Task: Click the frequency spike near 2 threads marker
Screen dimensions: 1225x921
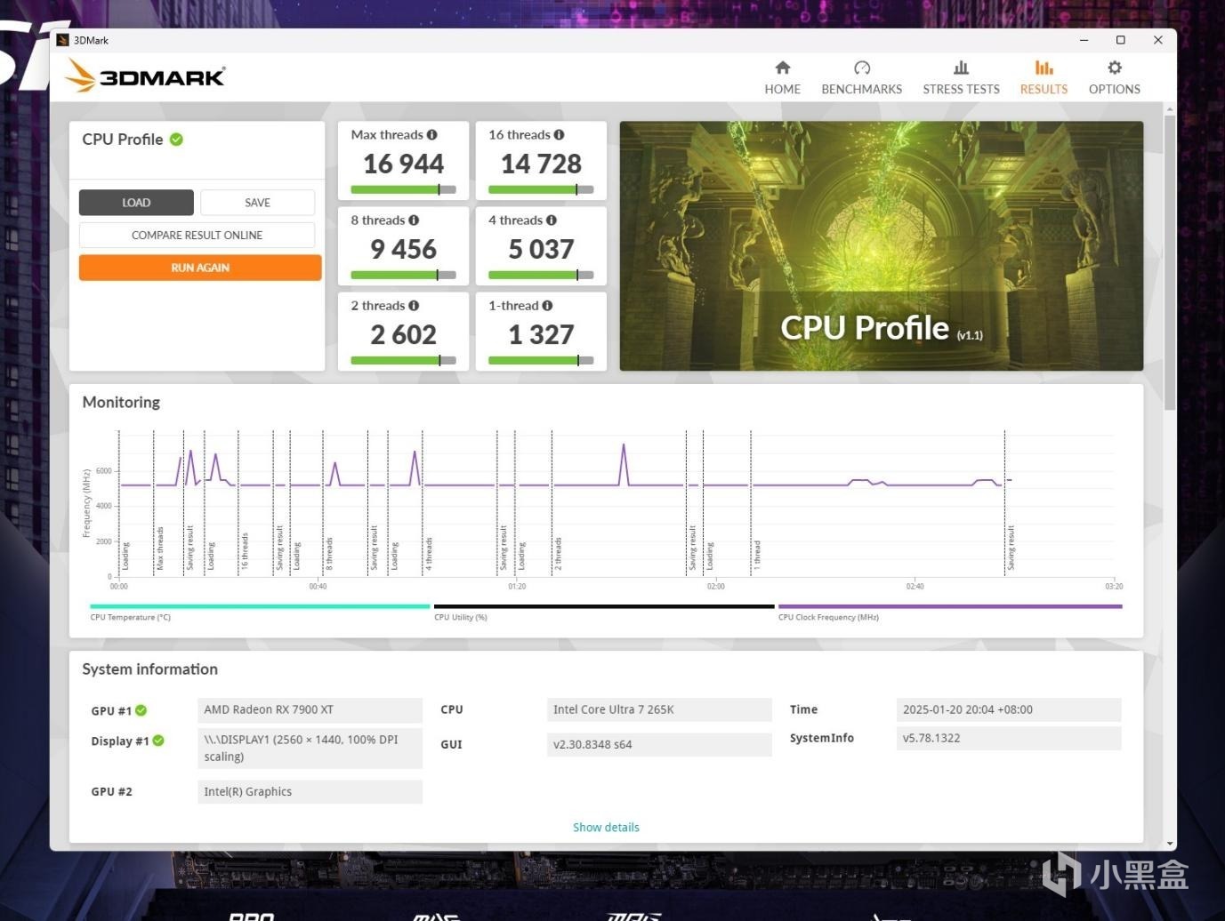Action: click(x=624, y=464)
